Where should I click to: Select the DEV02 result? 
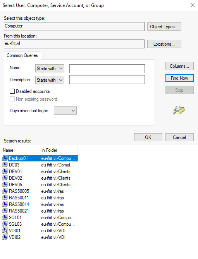pos(15,178)
